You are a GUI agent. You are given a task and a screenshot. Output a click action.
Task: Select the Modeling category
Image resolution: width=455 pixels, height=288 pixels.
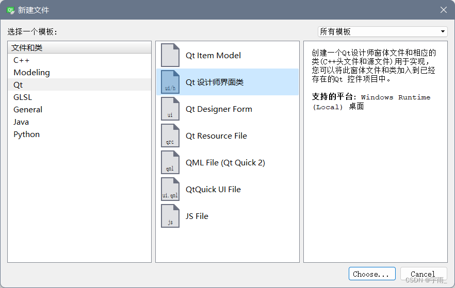(x=79, y=73)
